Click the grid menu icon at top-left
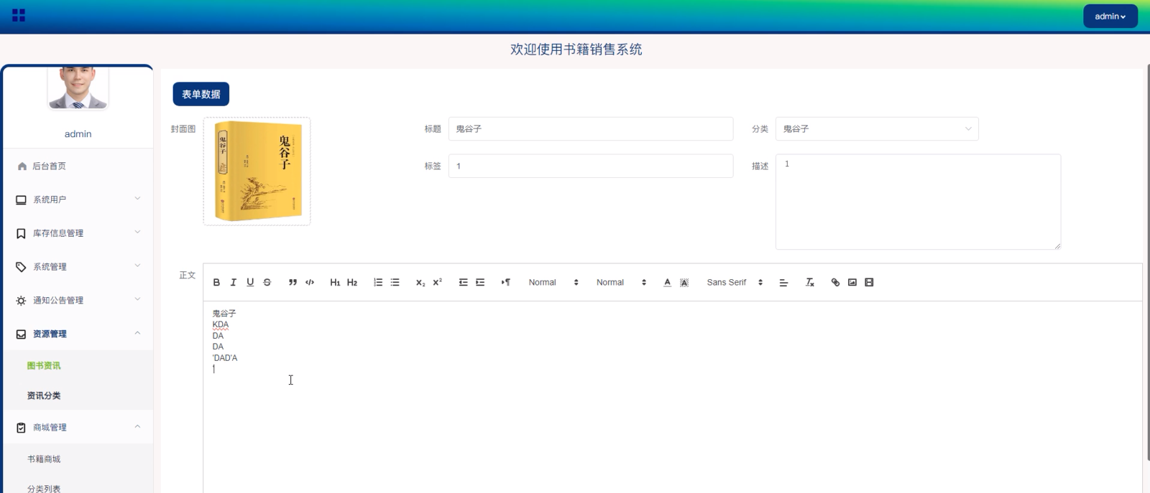 (x=19, y=15)
